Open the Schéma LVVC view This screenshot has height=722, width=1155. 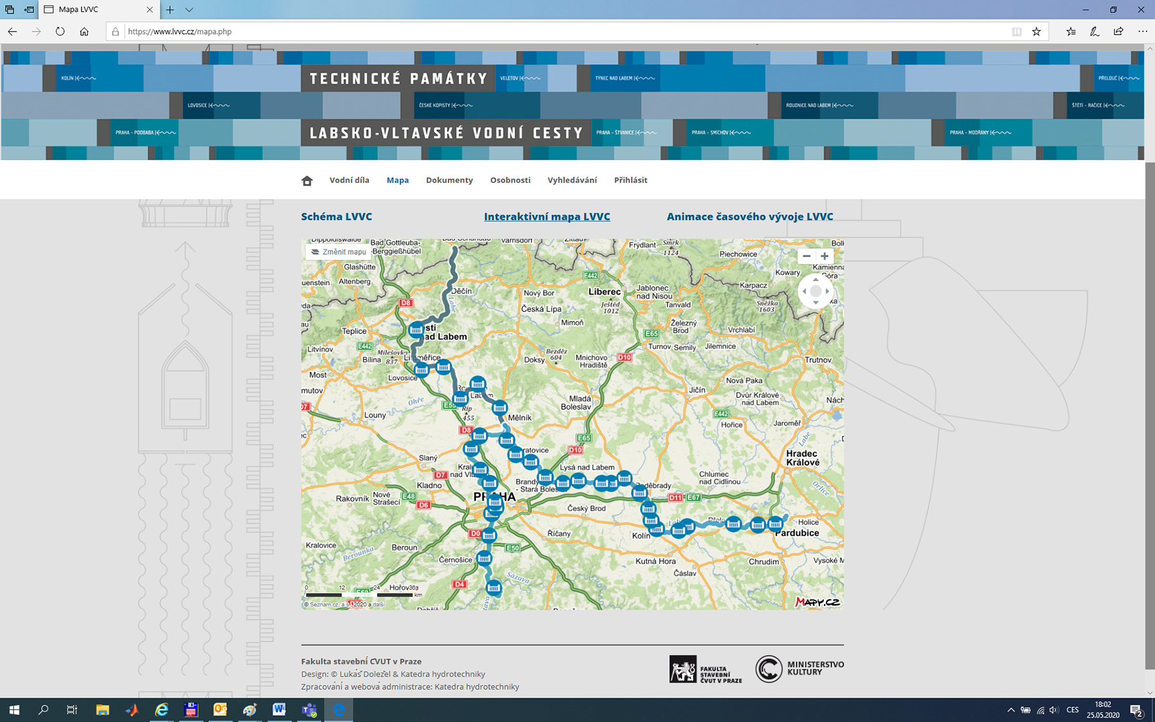pyautogui.click(x=336, y=217)
